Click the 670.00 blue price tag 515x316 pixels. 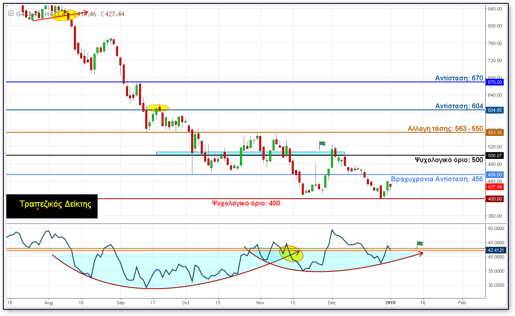[495, 82]
